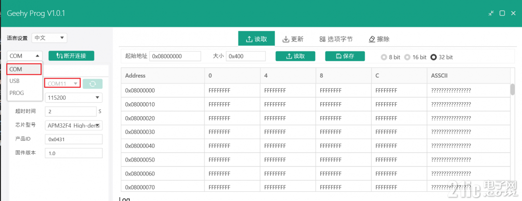522x201 pixels.
Task: Select the 0x08000010 address row cell
Action: click(163, 104)
